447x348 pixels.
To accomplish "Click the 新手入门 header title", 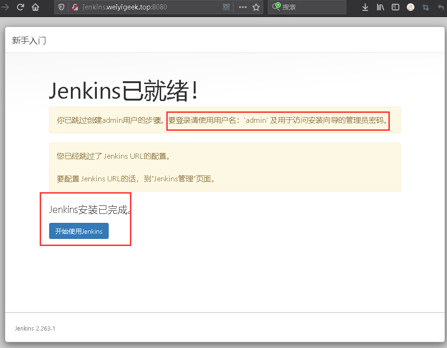I will pyautogui.click(x=29, y=41).
